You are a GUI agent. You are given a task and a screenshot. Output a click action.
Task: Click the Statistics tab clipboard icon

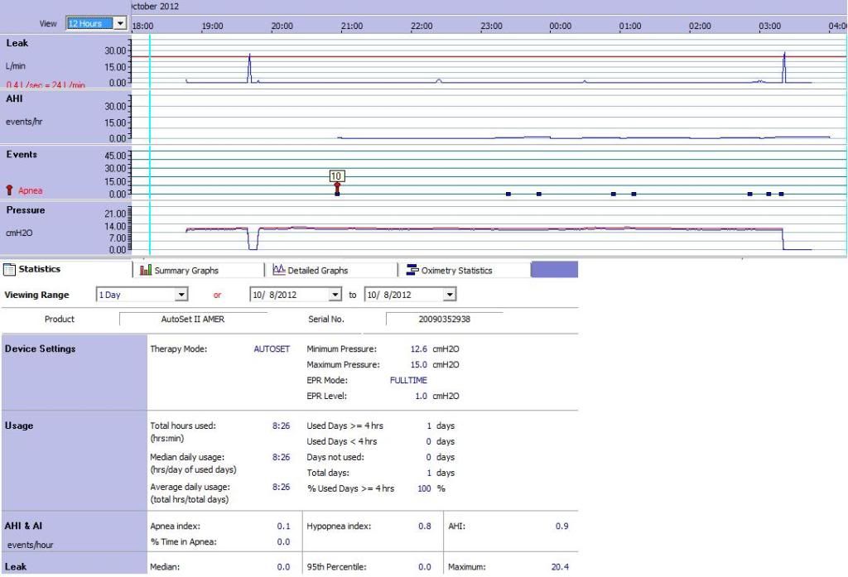10,270
